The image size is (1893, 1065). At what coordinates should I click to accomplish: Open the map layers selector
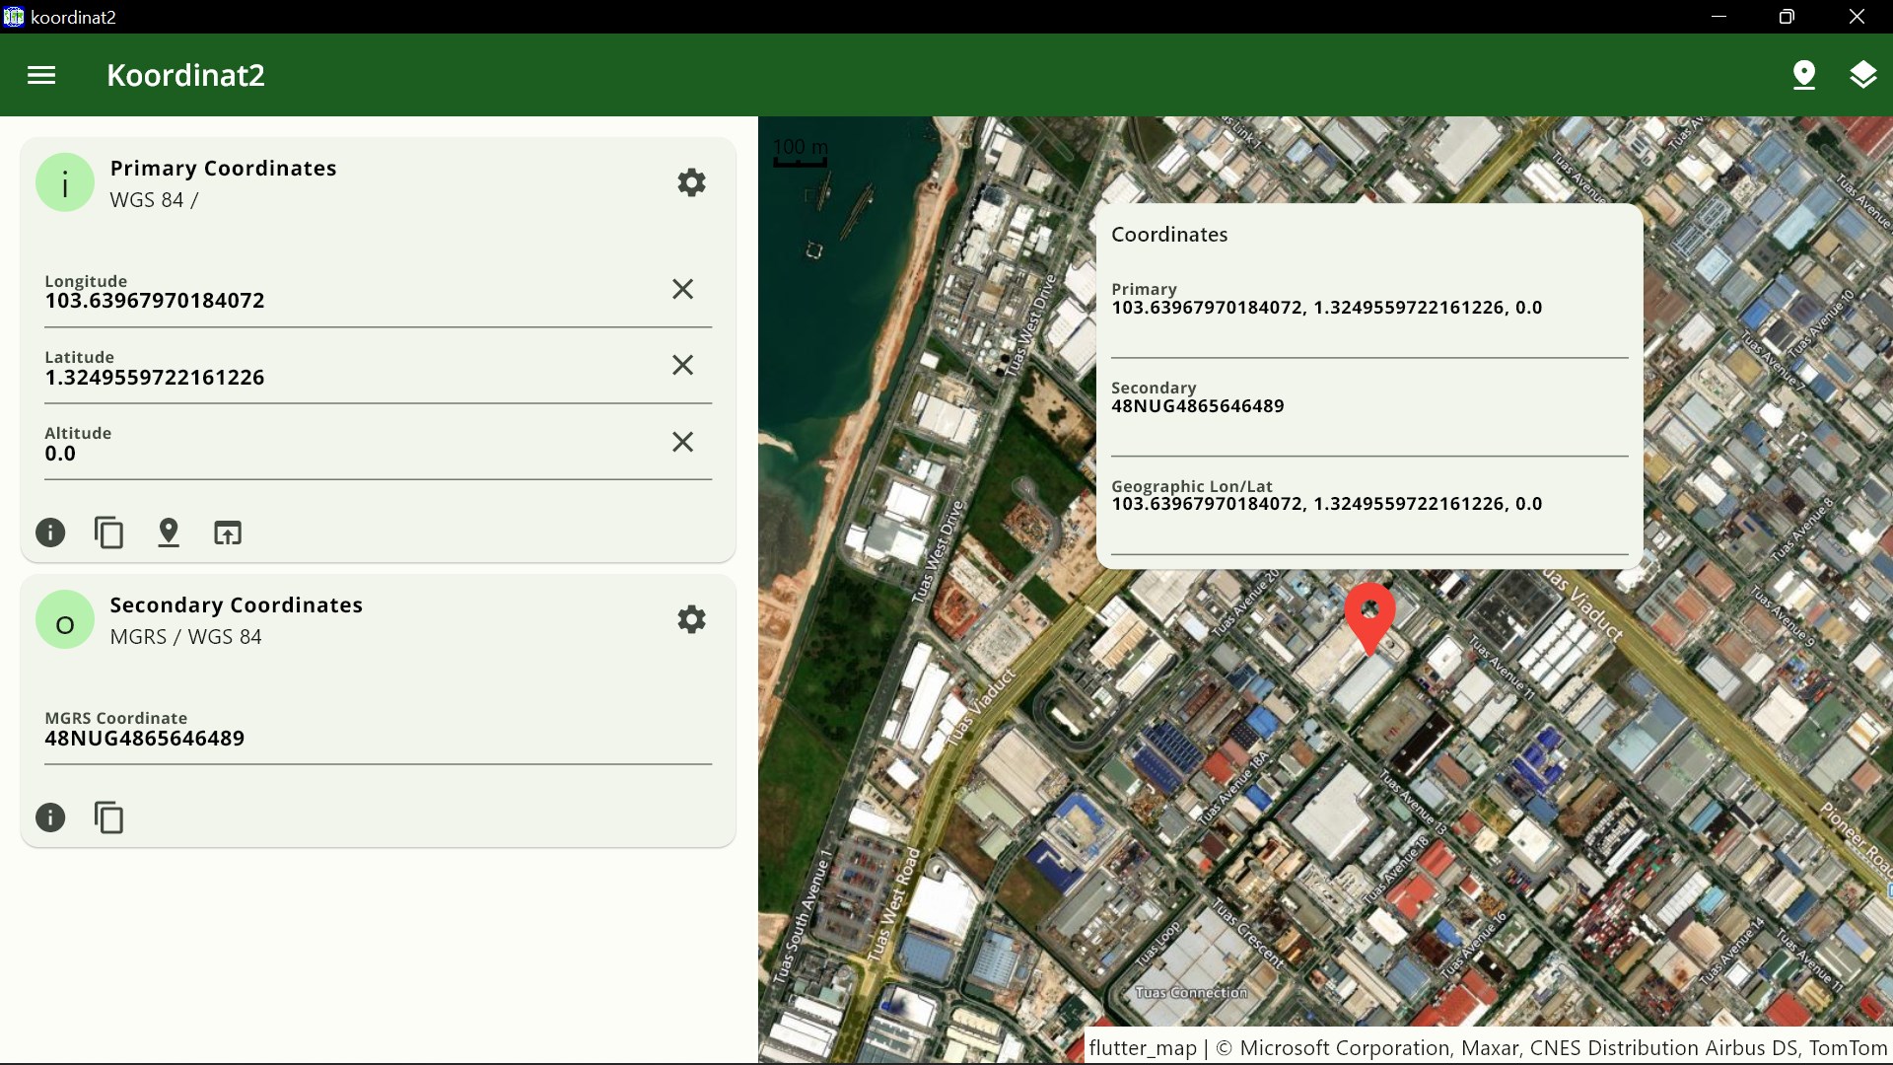[1862, 75]
